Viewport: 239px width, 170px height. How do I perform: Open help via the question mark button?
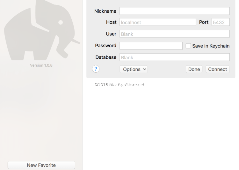click(96, 69)
